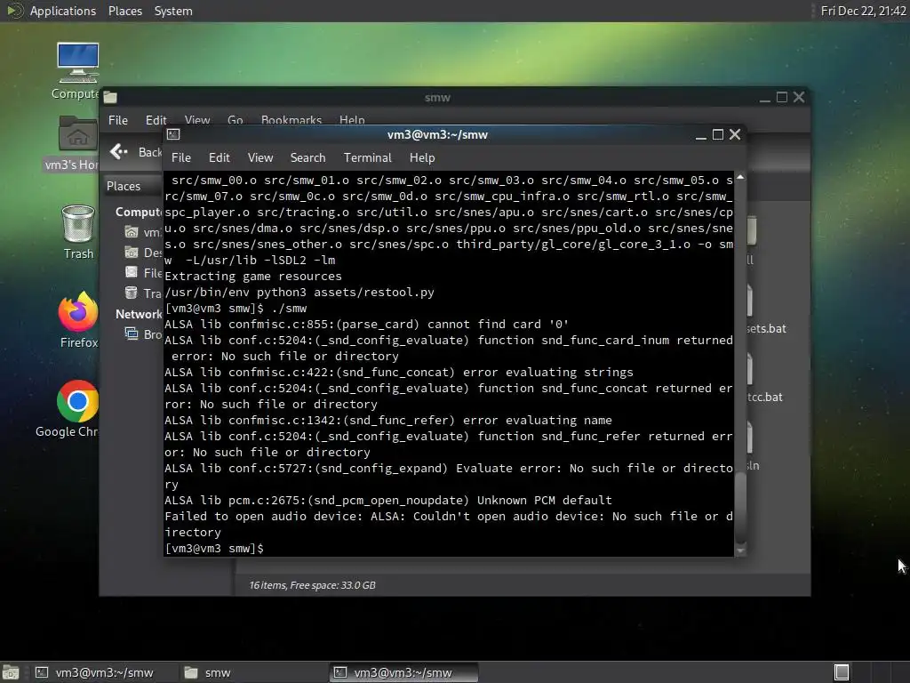
Task: Open the terminal Search menu
Action: pos(307,158)
